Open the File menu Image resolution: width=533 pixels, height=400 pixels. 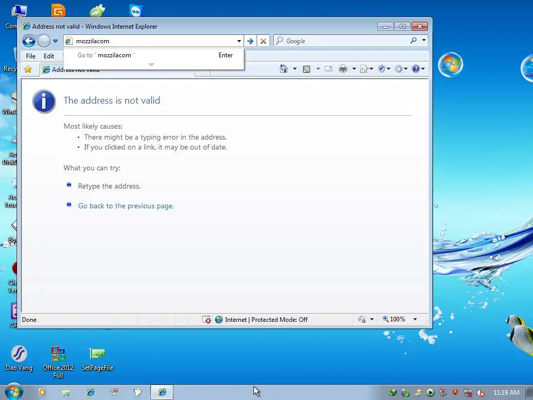(31, 56)
